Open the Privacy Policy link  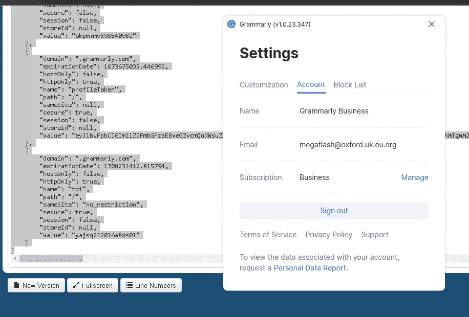pos(329,235)
